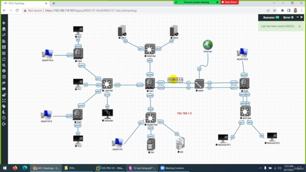Click the browser address bar URL
The image size is (306, 172).
(91, 11)
